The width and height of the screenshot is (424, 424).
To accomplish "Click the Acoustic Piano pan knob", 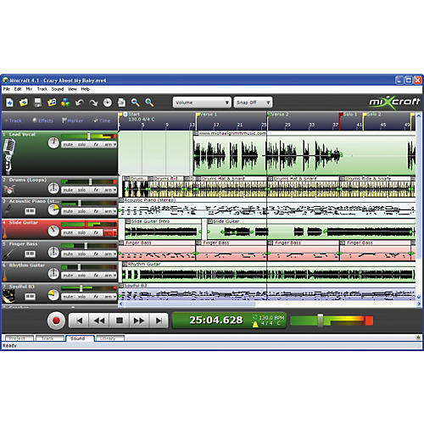I will [53, 209].
